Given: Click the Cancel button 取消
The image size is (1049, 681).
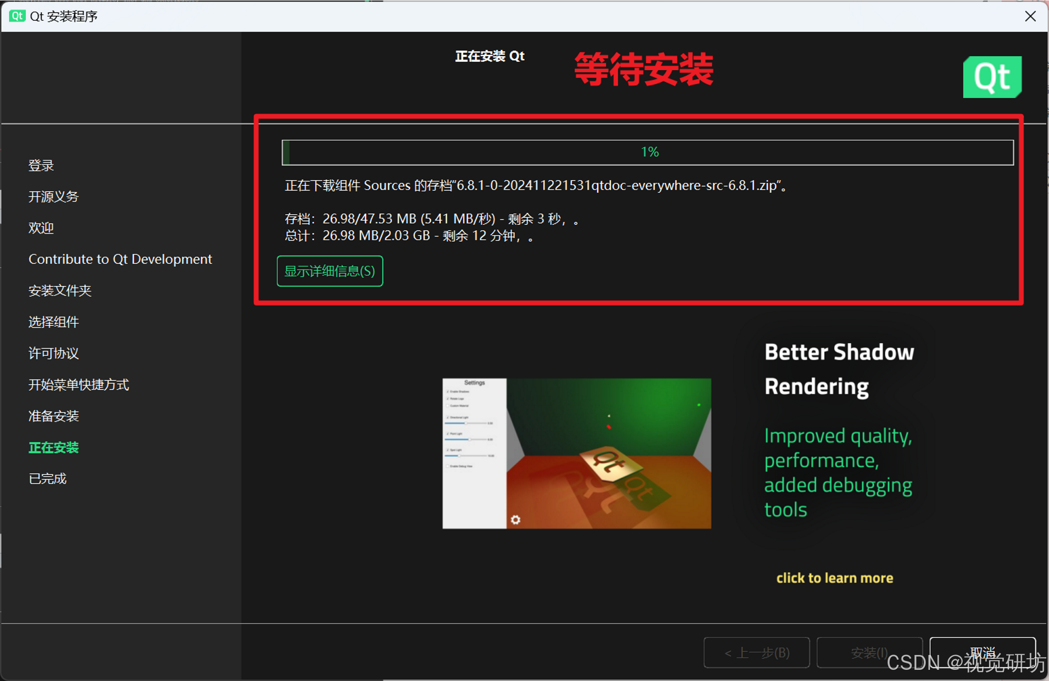Looking at the screenshot, I should 982,652.
